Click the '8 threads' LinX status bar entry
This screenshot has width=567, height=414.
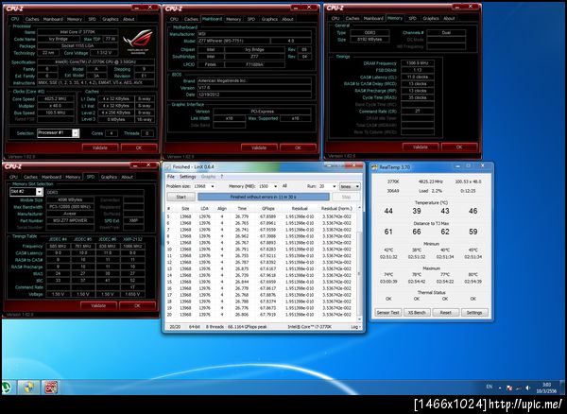point(215,327)
